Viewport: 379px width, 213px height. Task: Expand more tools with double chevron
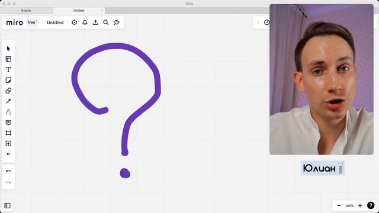coord(8,154)
